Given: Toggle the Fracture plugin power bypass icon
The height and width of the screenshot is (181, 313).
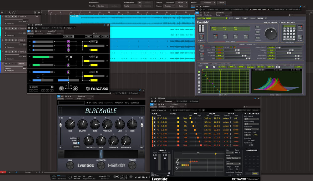Looking at the screenshot, I should [x=29, y=31].
